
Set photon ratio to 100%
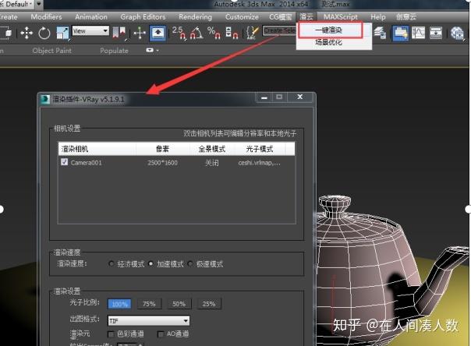click(x=119, y=304)
